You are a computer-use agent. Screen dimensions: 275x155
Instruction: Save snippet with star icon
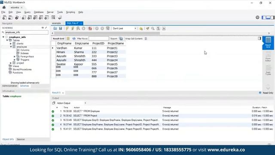141,28
